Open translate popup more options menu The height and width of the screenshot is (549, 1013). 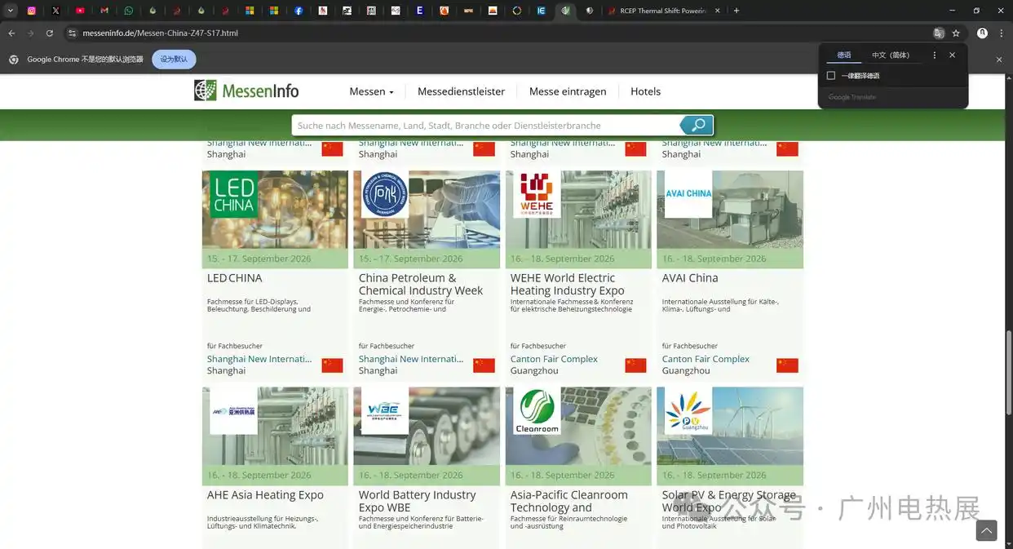935,55
